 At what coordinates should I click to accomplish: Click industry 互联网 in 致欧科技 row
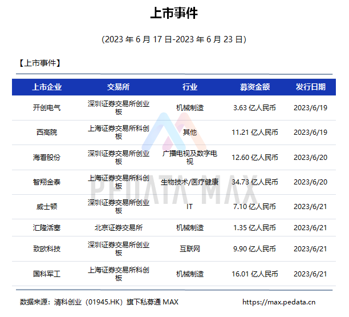click(190, 249)
